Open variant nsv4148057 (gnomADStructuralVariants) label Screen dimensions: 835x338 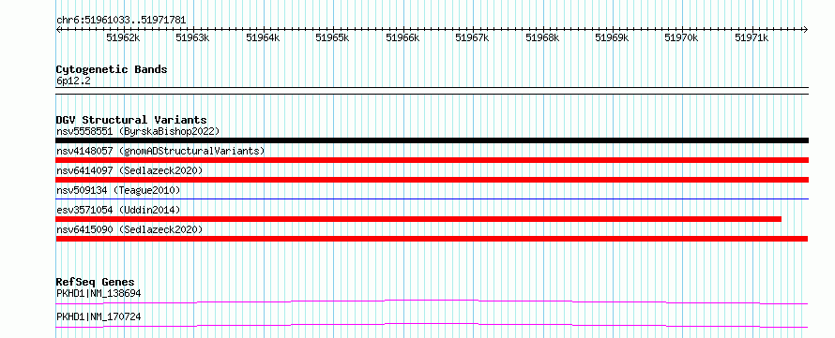[160, 151]
